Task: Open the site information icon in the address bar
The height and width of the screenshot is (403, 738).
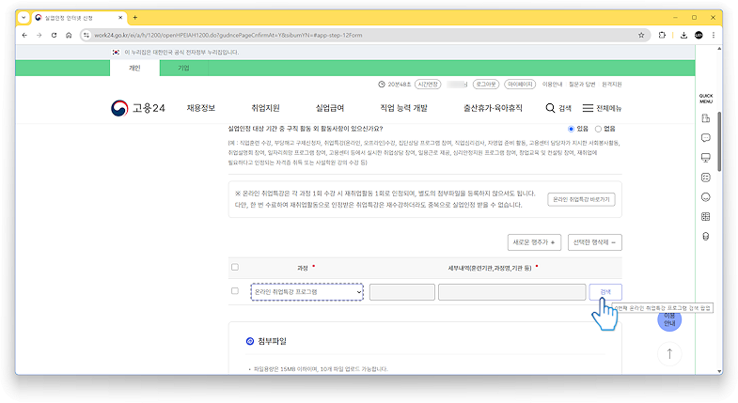Action: [86, 36]
